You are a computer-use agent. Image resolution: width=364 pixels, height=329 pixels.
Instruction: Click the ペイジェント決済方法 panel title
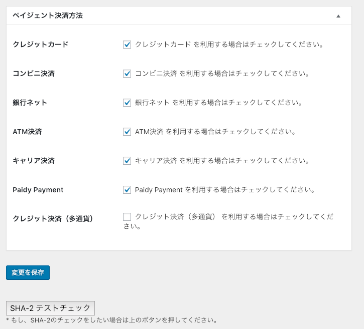tap(48, 16)
